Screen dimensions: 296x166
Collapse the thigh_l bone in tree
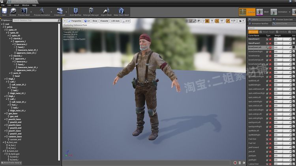(5, 79)
